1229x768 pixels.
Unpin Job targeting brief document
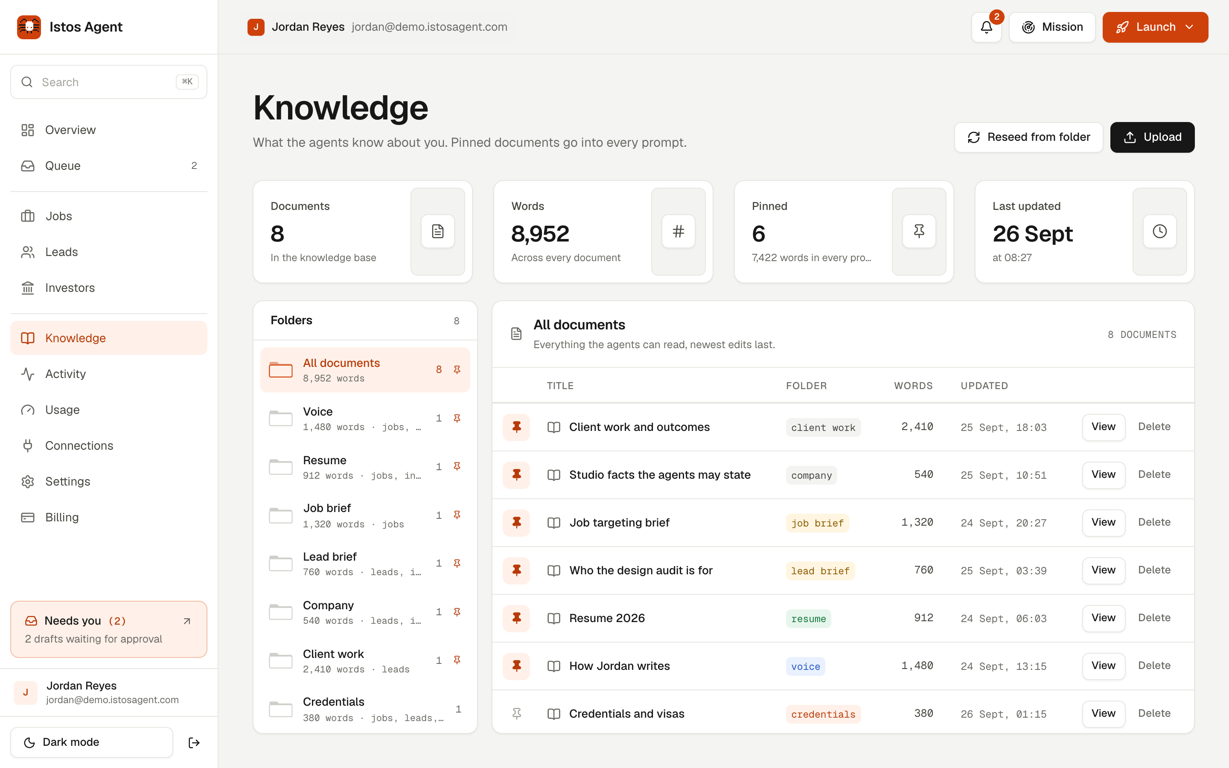(x=516, y=523)
